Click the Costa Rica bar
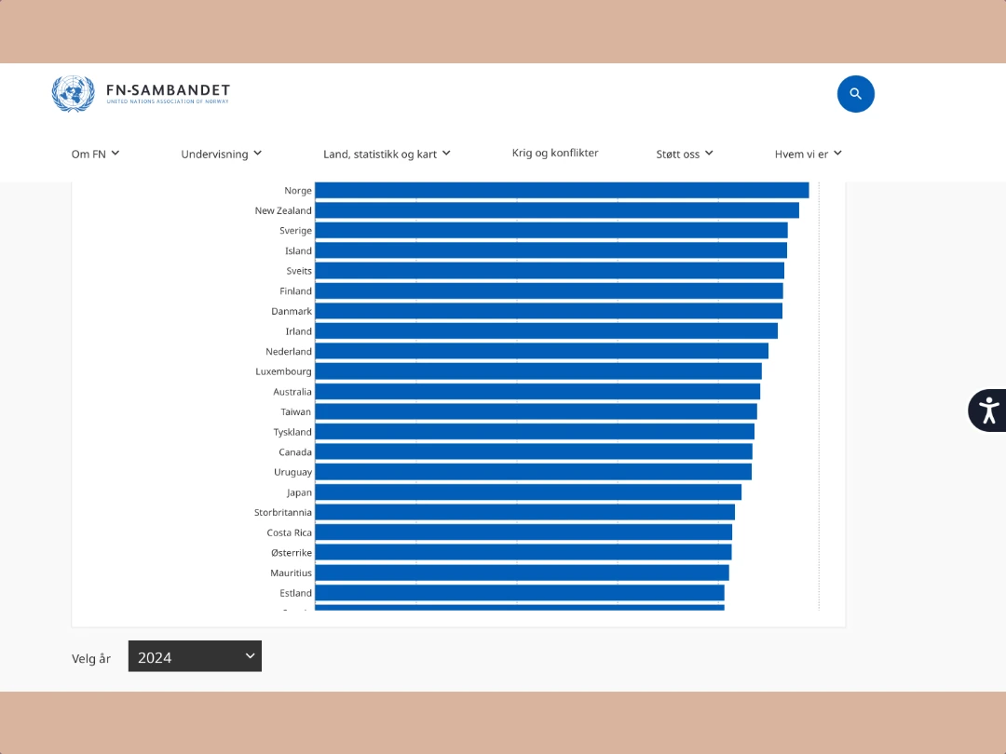This screenshot has width=1006, height=754. click(523, 532)
